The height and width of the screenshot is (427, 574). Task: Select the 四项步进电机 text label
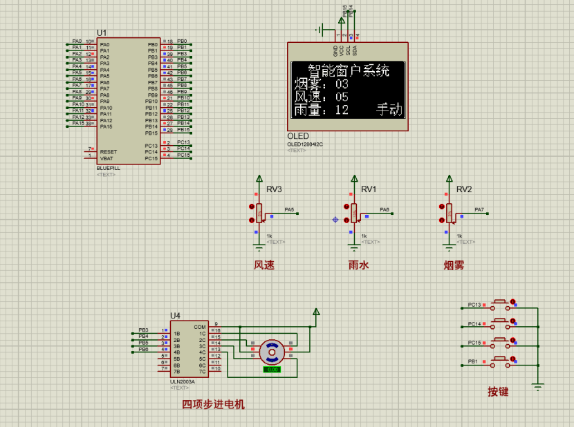[213, 405]
